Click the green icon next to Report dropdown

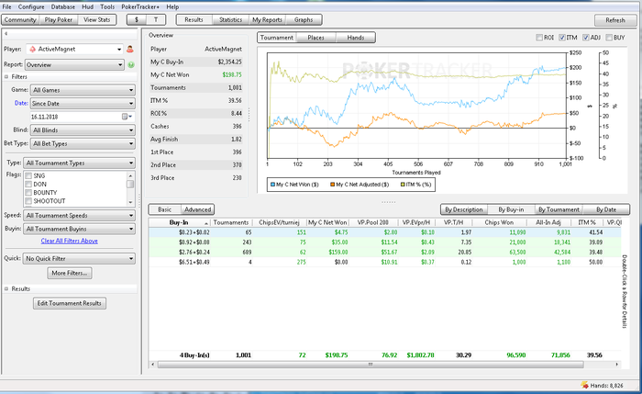pos(131,65)
